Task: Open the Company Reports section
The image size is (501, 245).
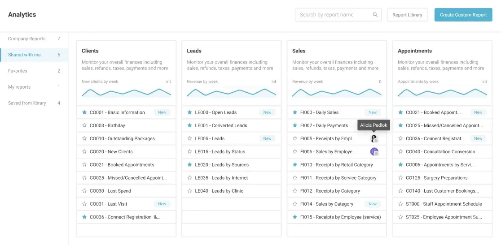Action: coord(27,39)
